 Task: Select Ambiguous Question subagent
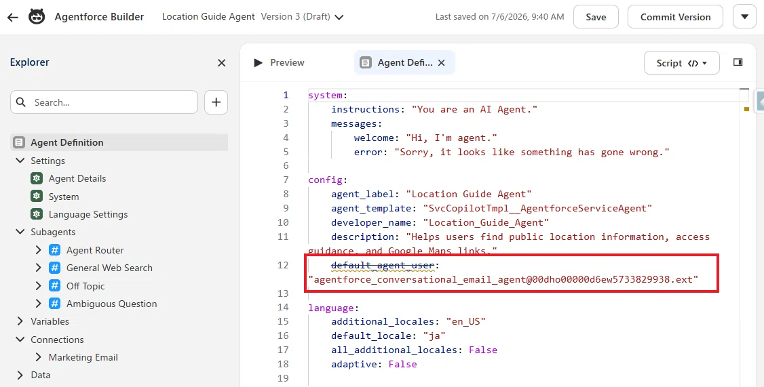click(x=111, y=304)
